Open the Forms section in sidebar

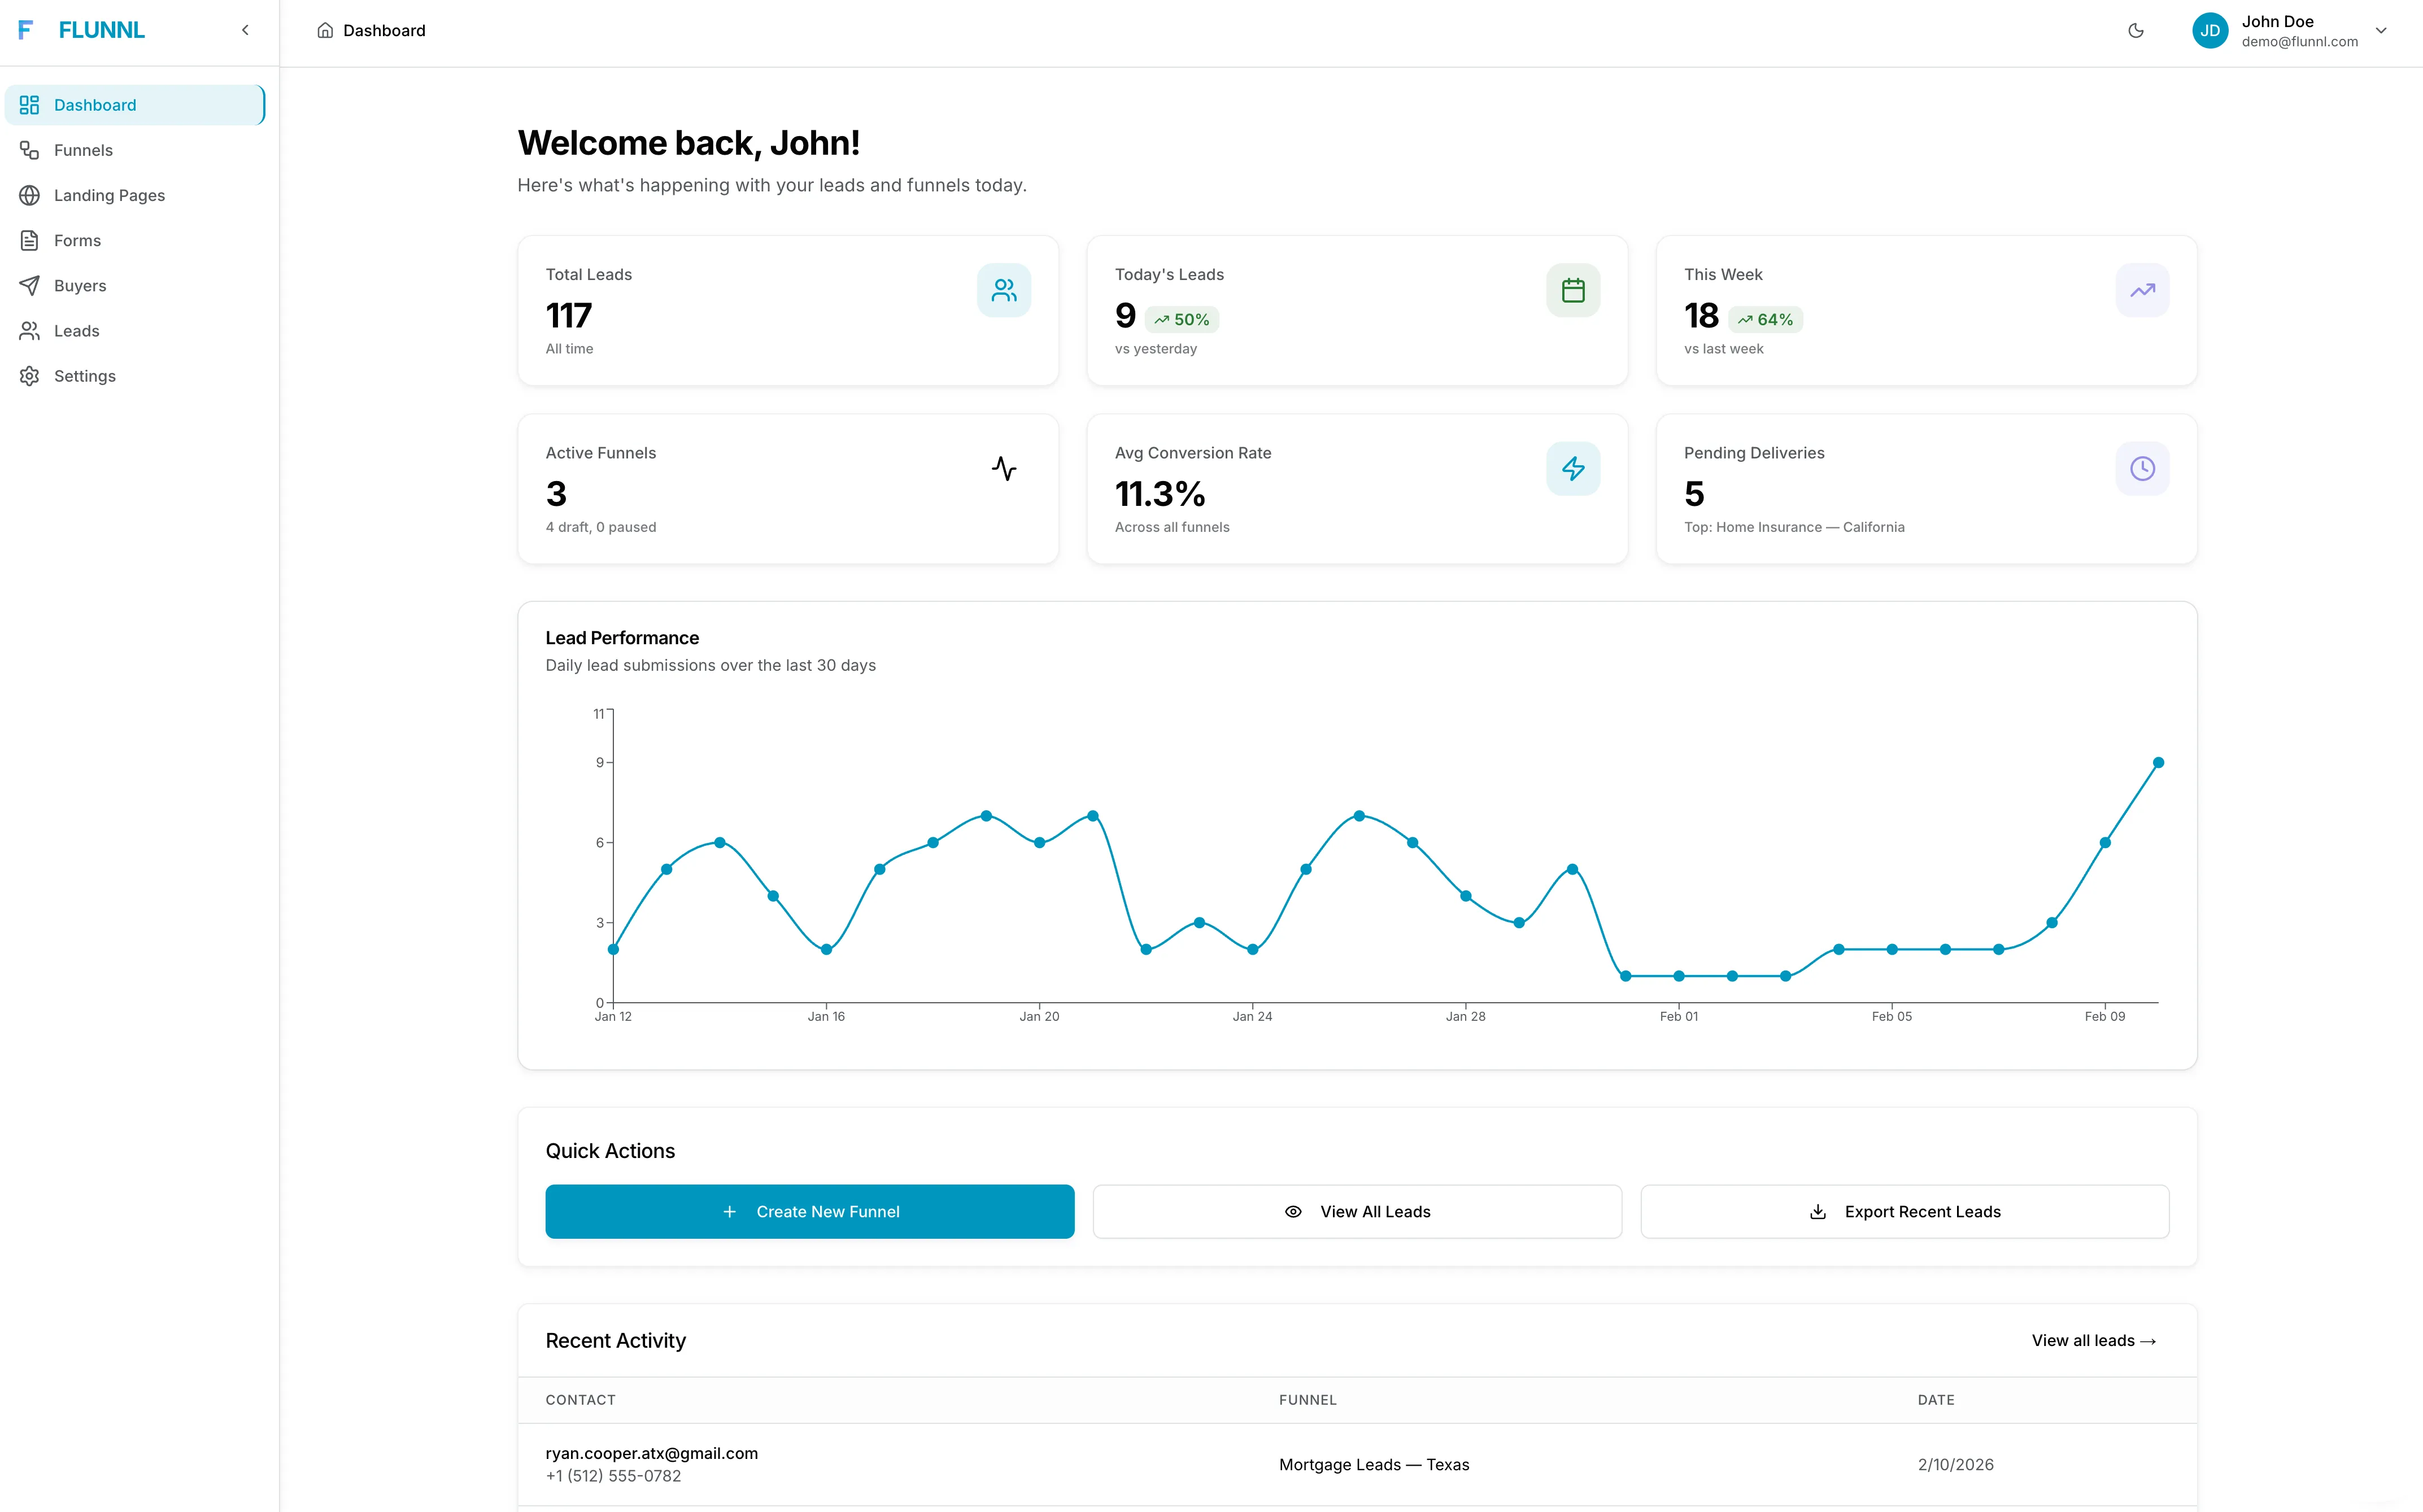(x=77, y=240)
